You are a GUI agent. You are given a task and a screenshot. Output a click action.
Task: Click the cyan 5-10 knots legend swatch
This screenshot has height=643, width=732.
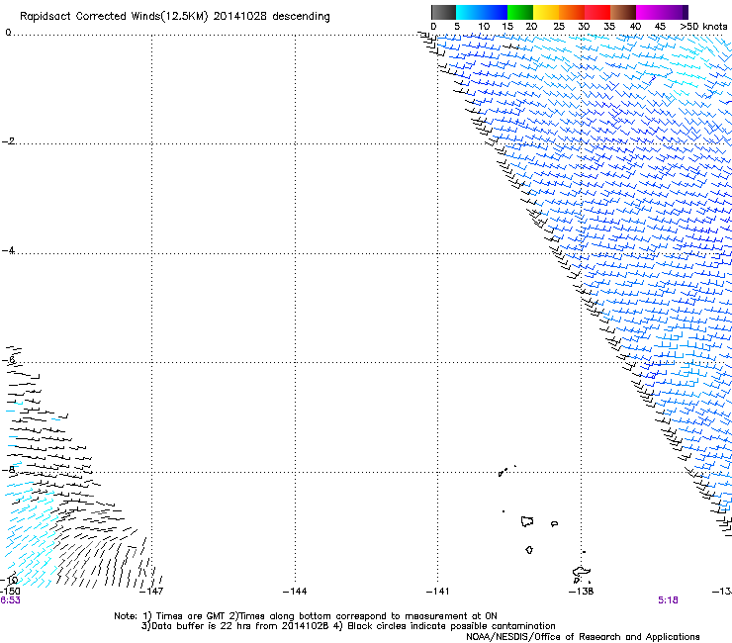pyautogui.click(x=469, y=12)
